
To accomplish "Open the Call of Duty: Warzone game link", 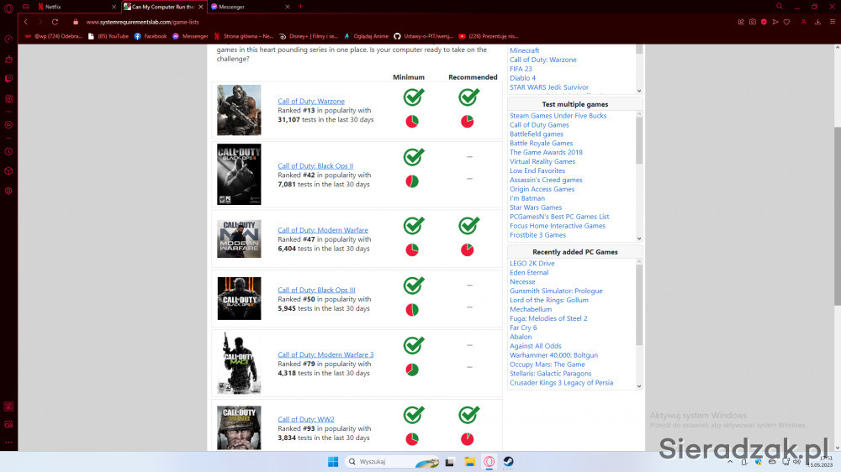I will click(311, 102).
